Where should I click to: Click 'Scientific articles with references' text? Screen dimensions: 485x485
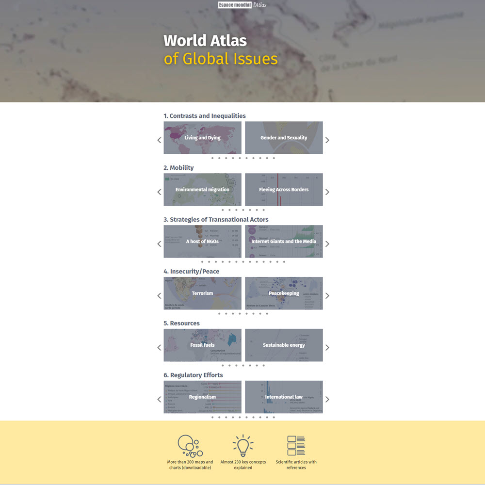[296, 465]
